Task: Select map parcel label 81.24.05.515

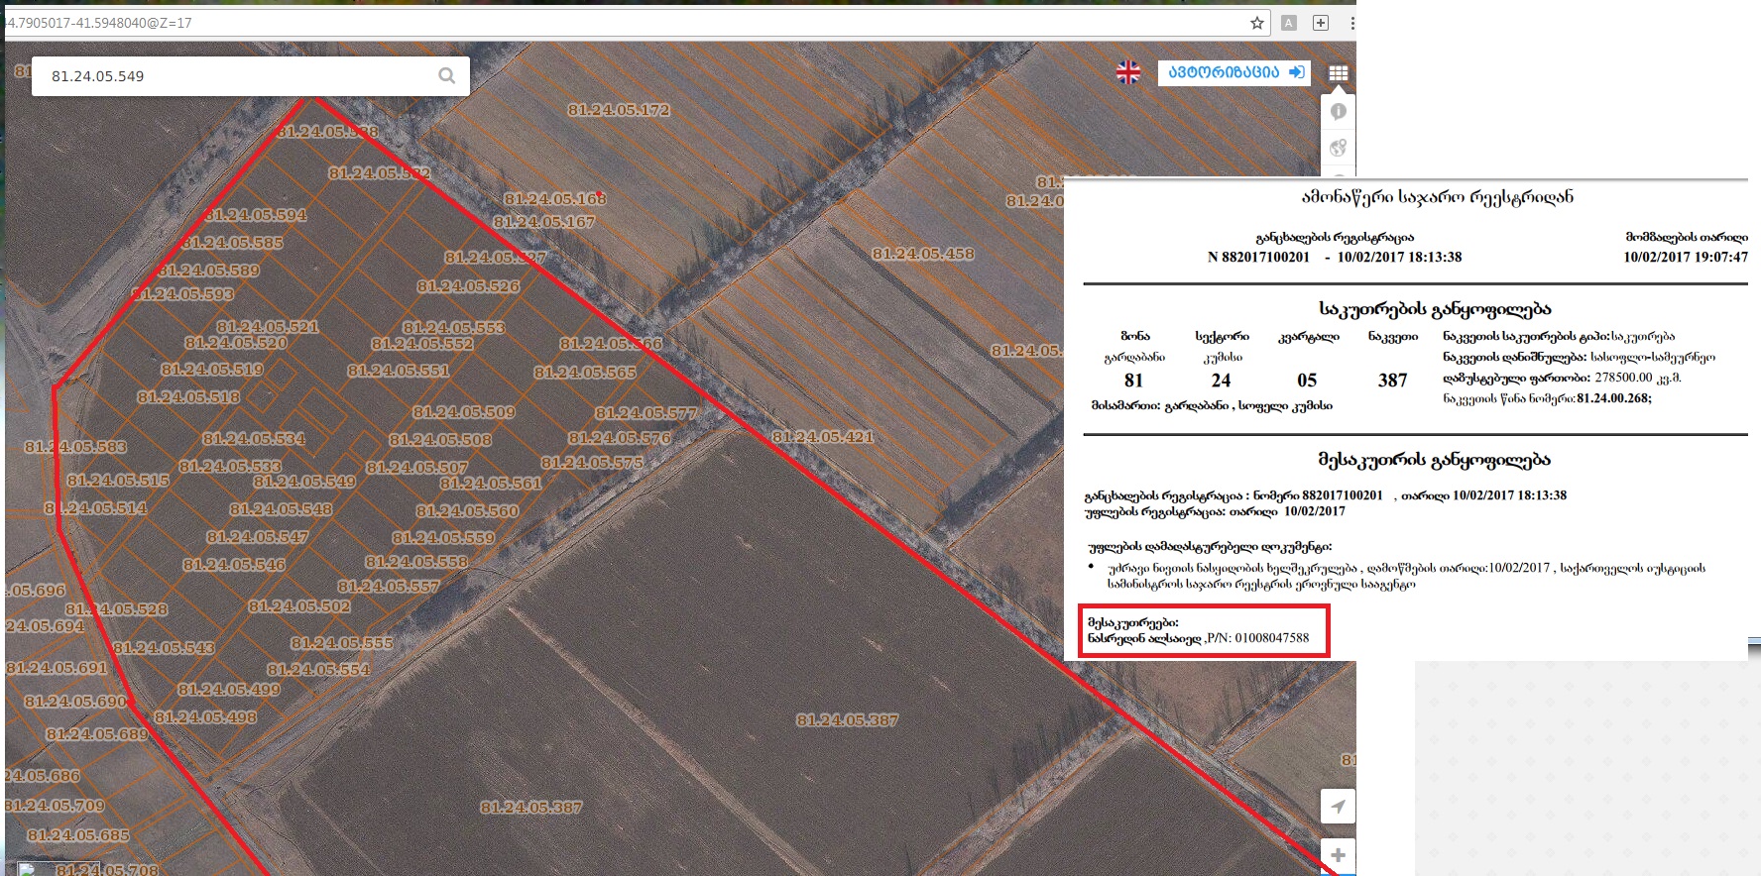Action: [118, 481]
